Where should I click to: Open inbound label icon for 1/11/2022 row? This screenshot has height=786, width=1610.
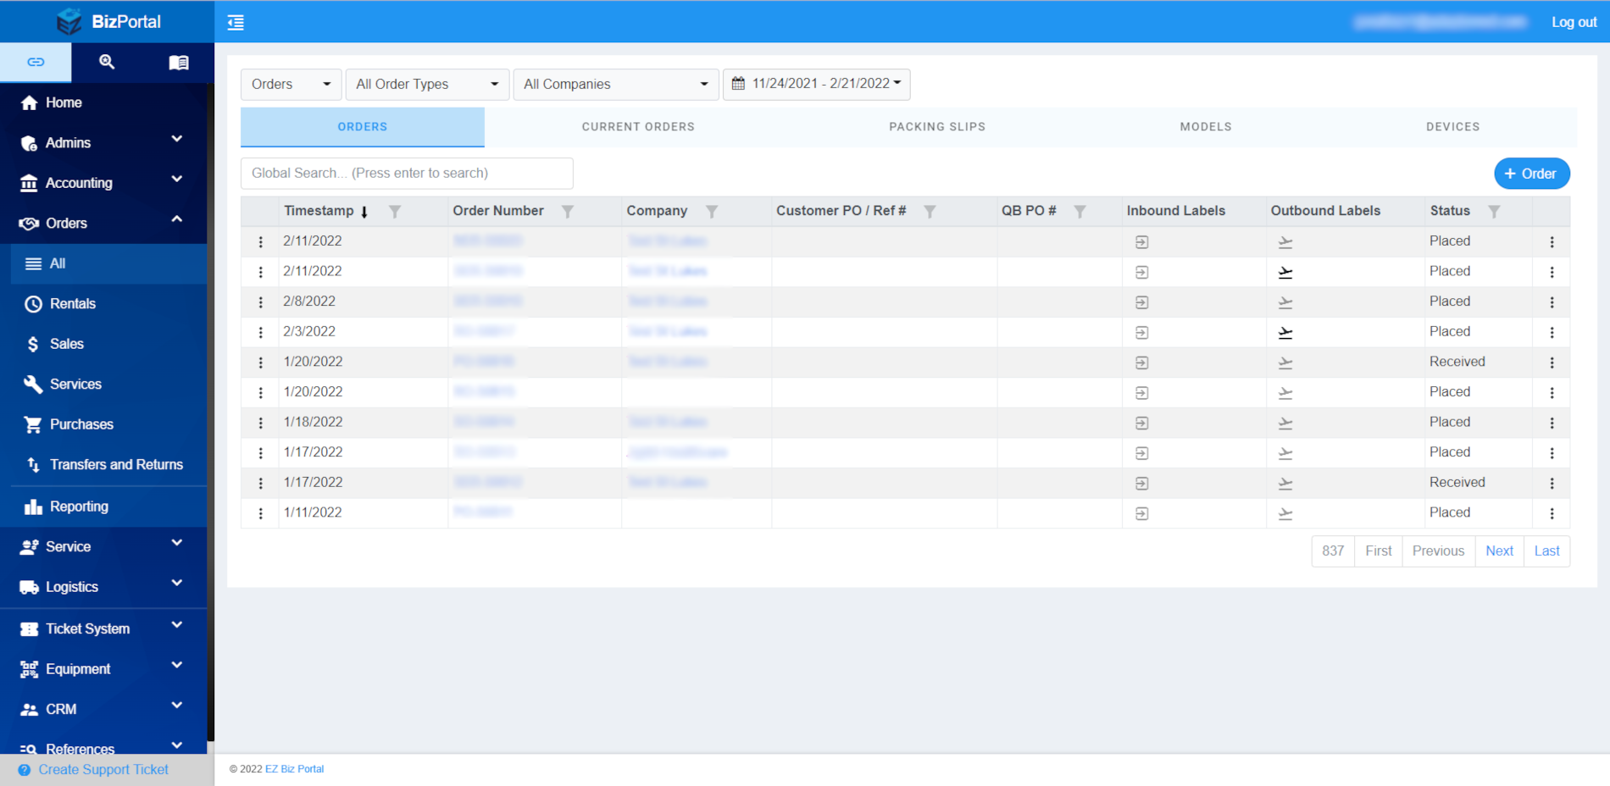1142,513
